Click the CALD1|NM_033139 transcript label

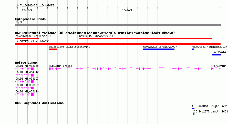27,85
